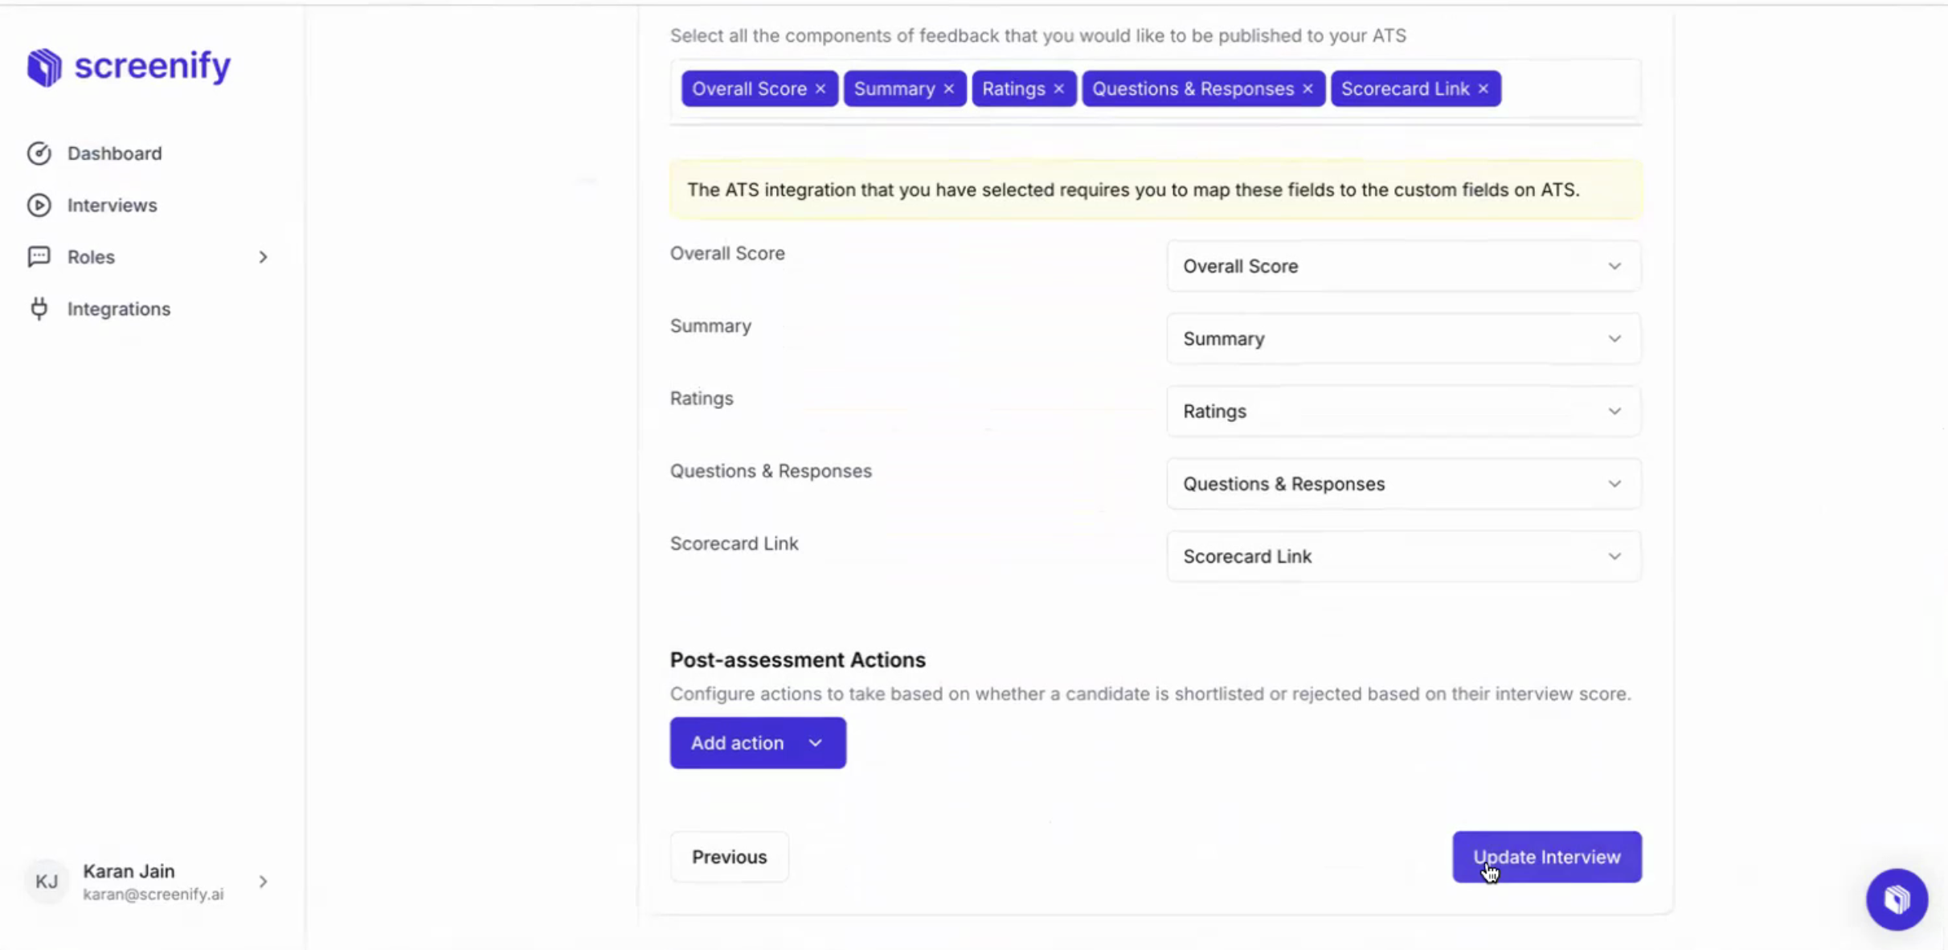Open the Interviews menu item
The height and width of the screenshot is (950, 1948).
coord(112,206)
